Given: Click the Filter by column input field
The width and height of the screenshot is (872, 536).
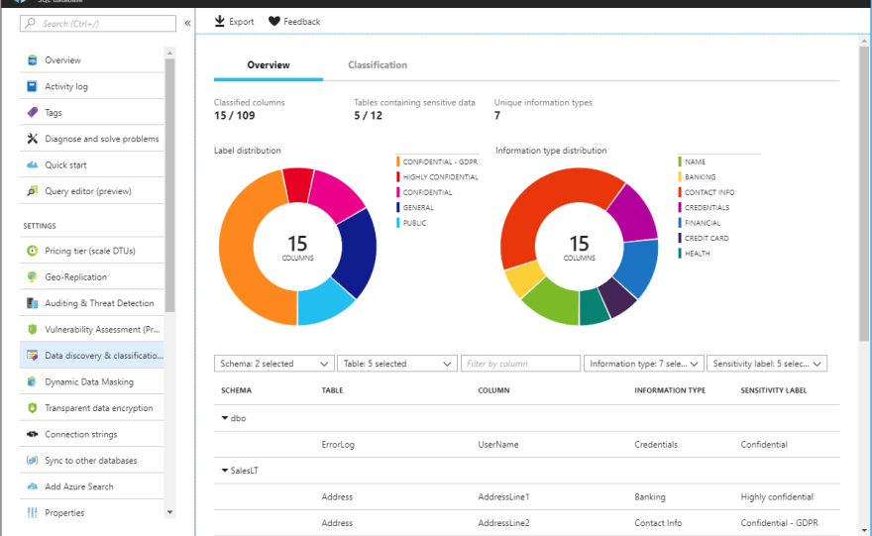Looking at the screenshot, I should point(520,364).
